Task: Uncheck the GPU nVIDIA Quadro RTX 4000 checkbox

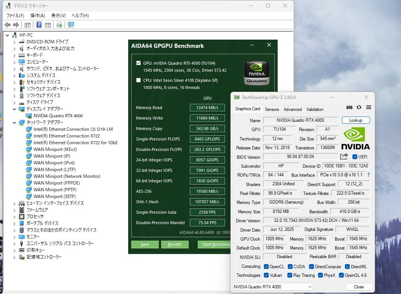Action: [138, 63]
